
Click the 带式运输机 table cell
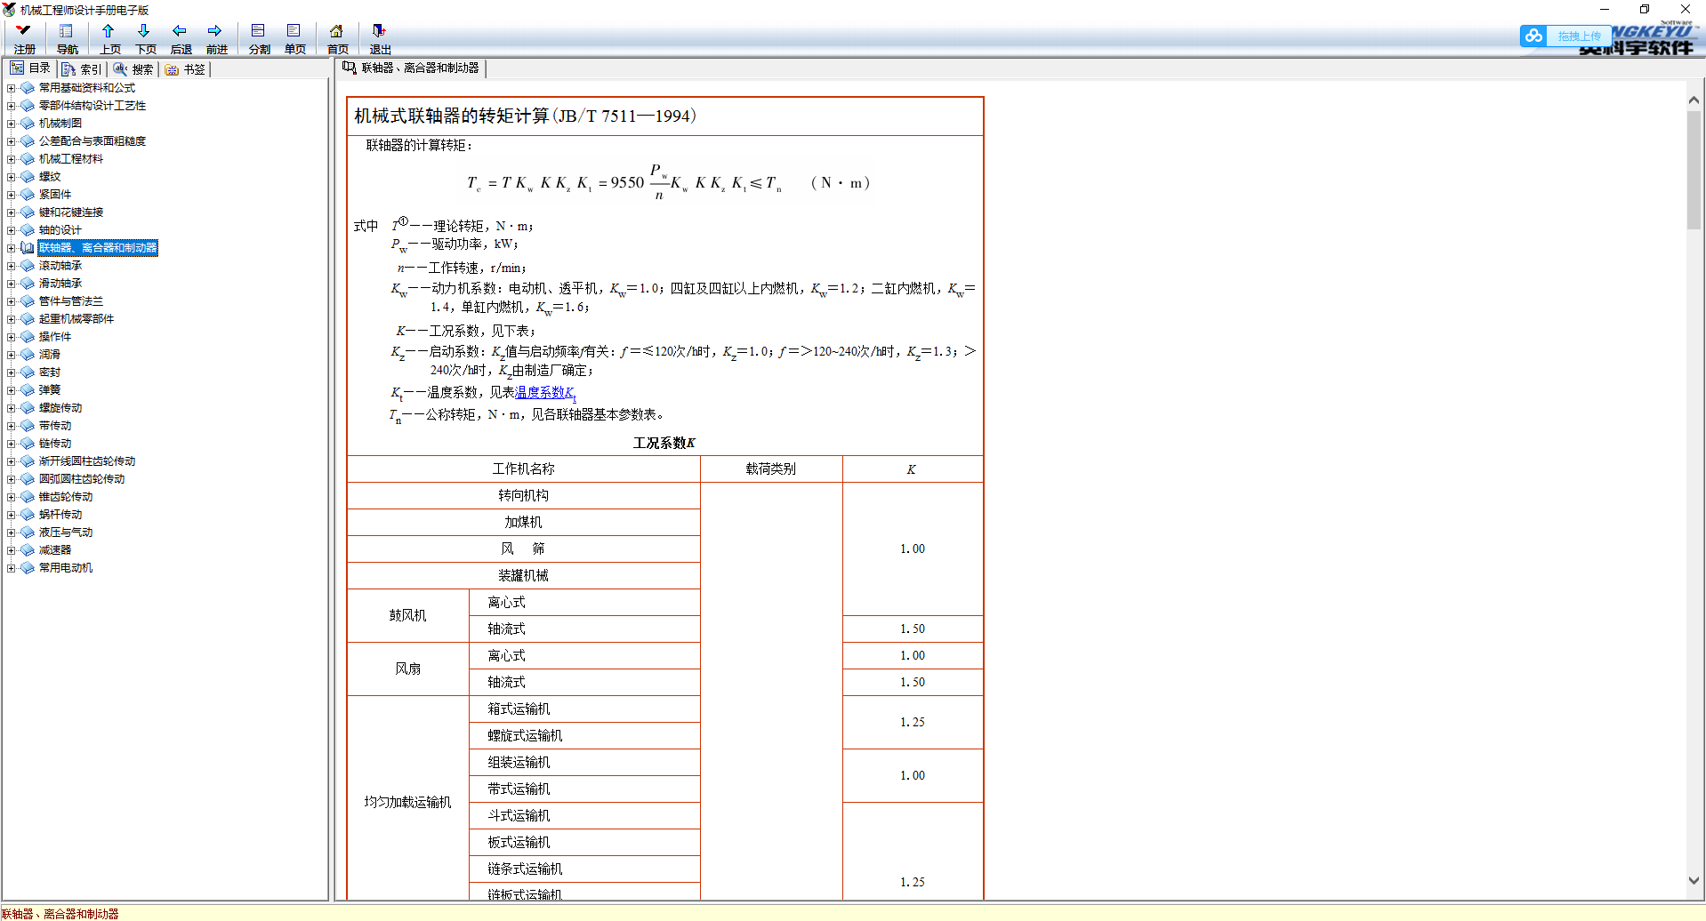(x=584, y=789)
